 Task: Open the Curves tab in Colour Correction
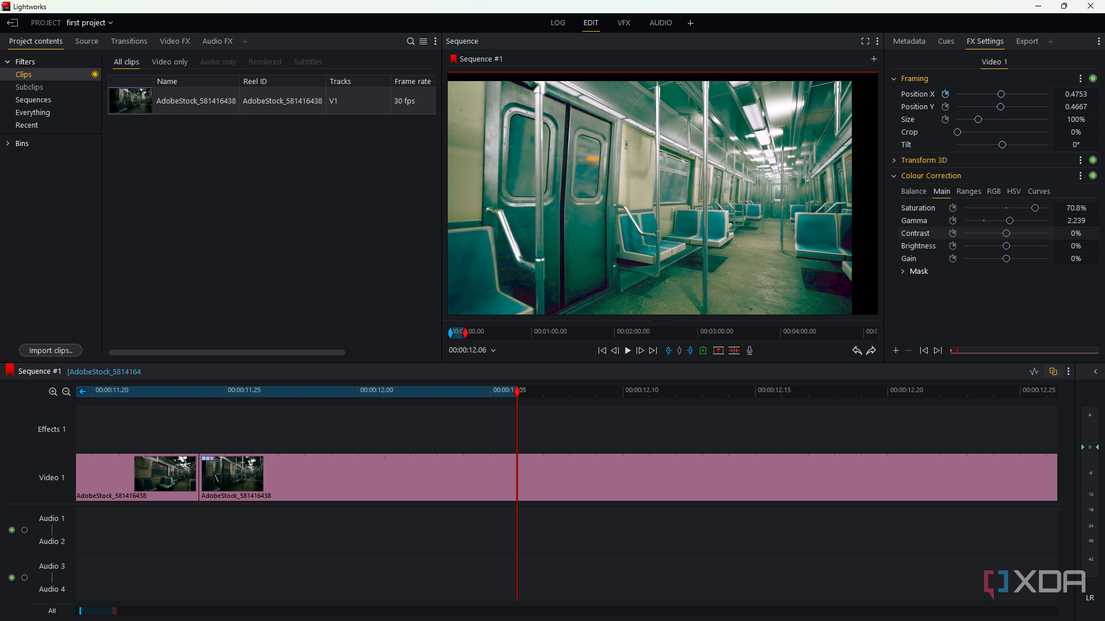(x=1039, y=191)
